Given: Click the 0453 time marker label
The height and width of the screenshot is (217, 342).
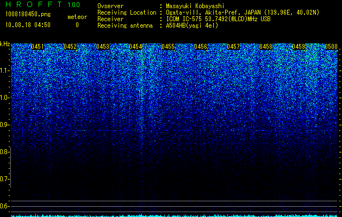Looking at the screenshot, I should (x=103, y=47).
